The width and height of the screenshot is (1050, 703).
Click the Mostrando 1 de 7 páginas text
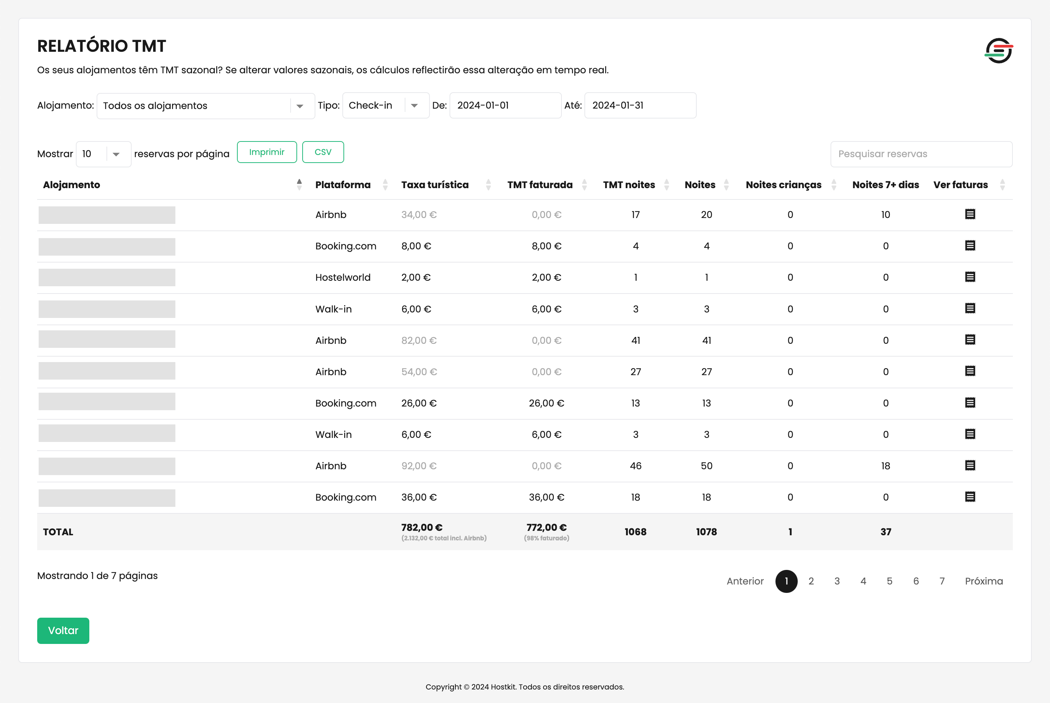[97, 576]
